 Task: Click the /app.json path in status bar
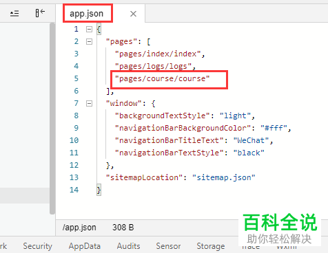click(x=79, y=228)
